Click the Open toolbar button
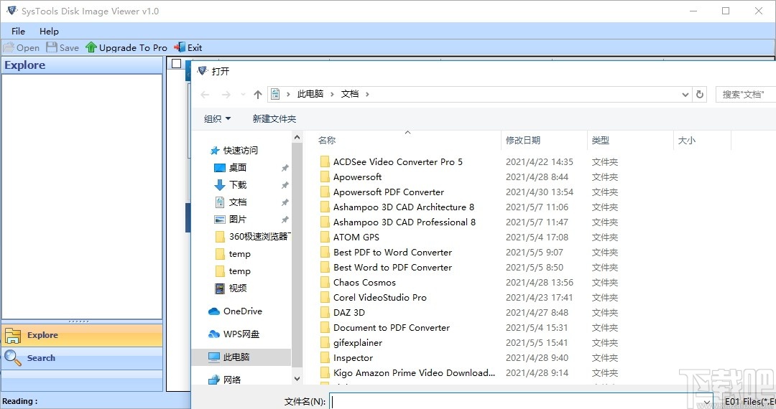Image resolution: width=776 pixels, height=409 pixels. (x=22, y=48)
